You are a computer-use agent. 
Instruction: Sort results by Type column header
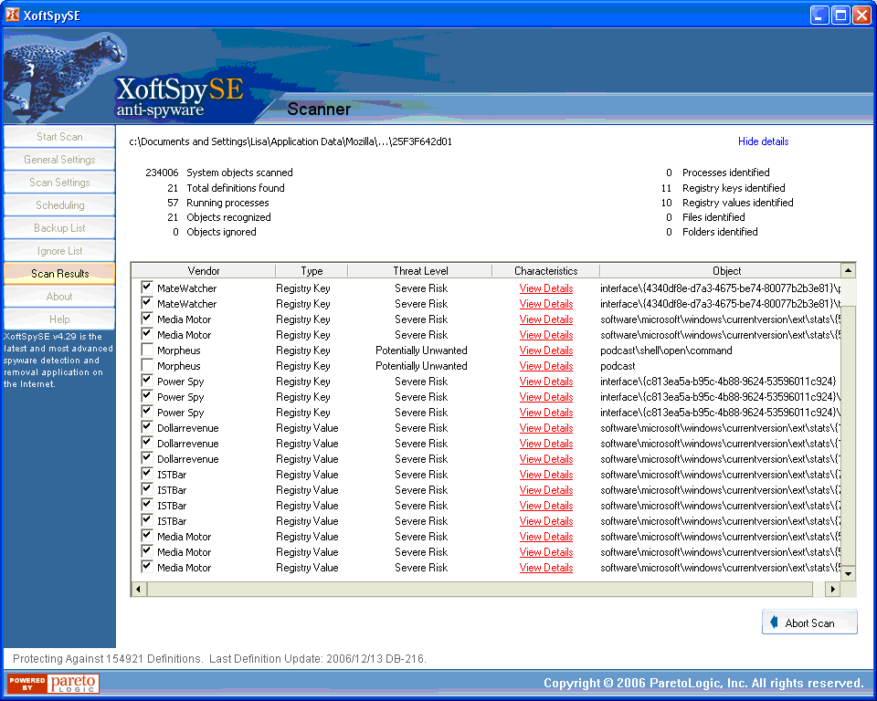point(312,270)
